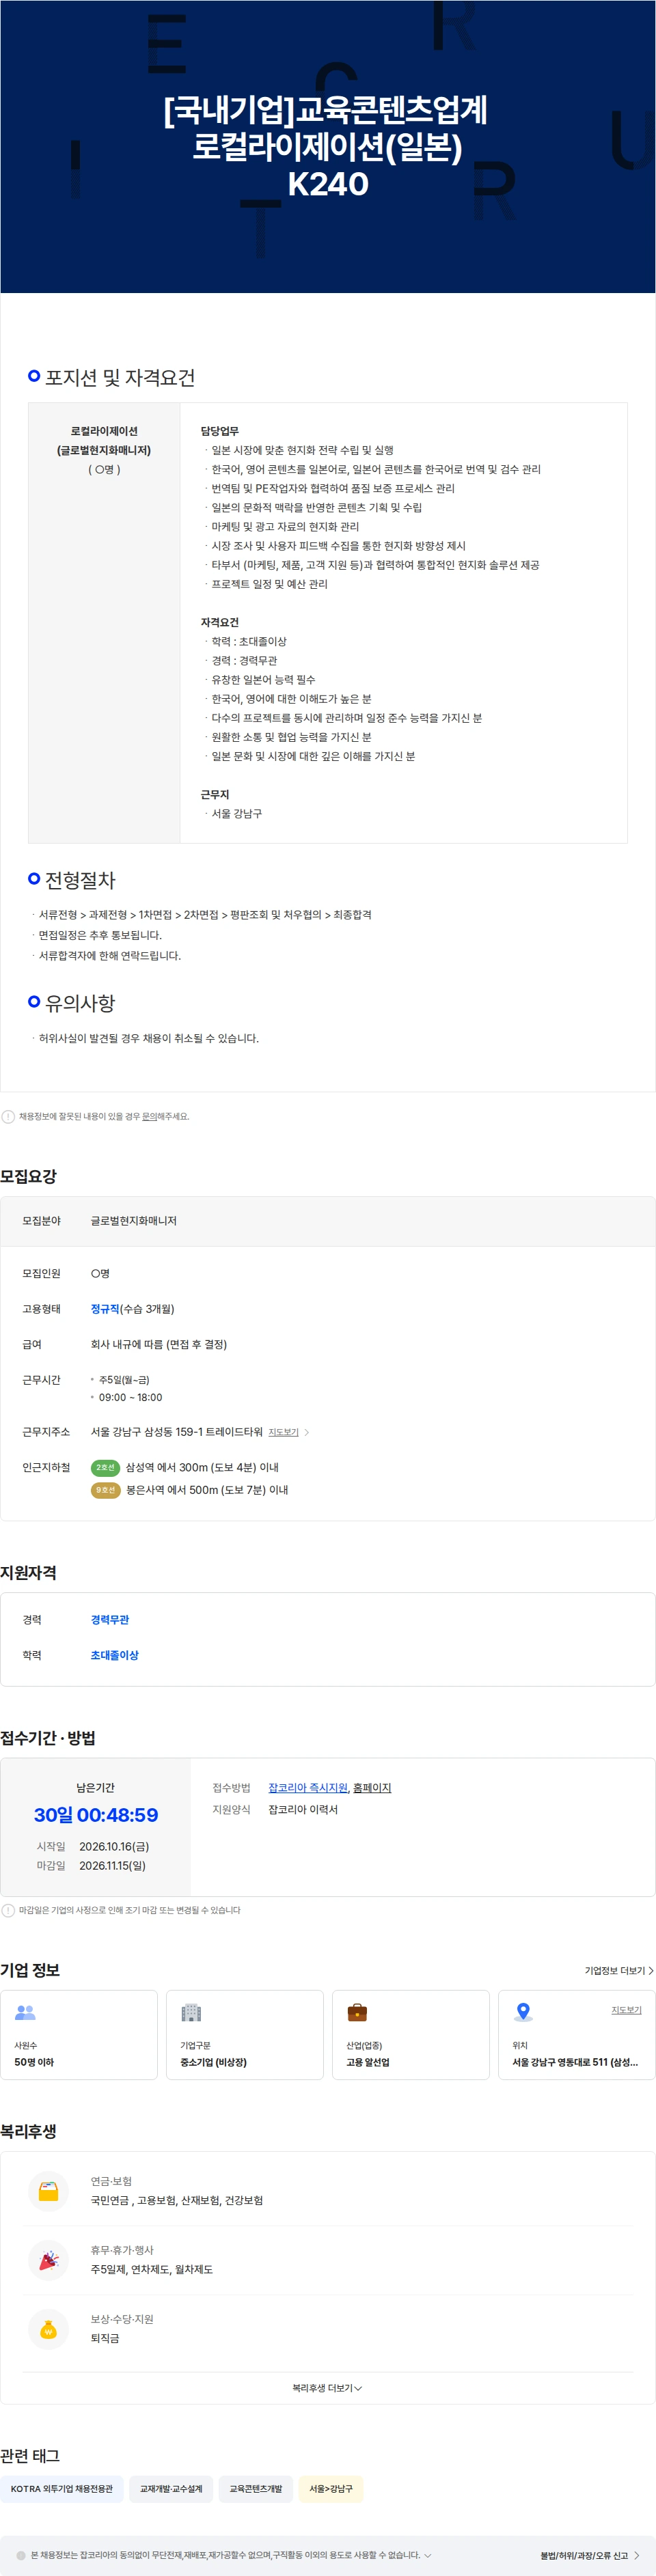This screenshot has width=656, height=2576.
Task: Click the deadline date 2026.11.15(일)
Action: (x=113, y=1865)
